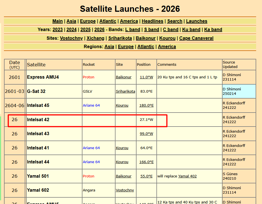262x204 pixels.
Task: Filter by C band
Action: click(171, 30)
